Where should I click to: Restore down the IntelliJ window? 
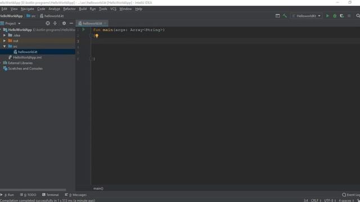point(350,2)
